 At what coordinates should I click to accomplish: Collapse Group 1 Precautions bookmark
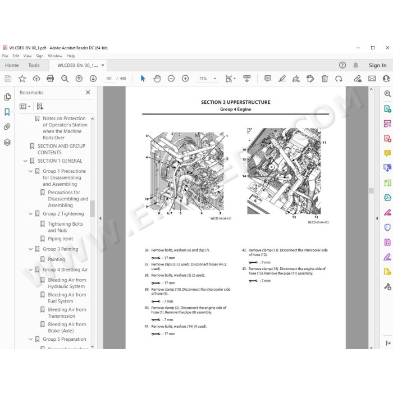point(30,171)
